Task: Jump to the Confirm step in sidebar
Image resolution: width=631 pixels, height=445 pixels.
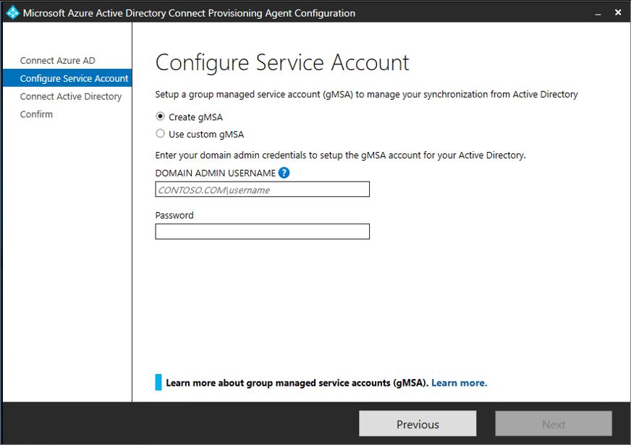Action: click(36, 114)
